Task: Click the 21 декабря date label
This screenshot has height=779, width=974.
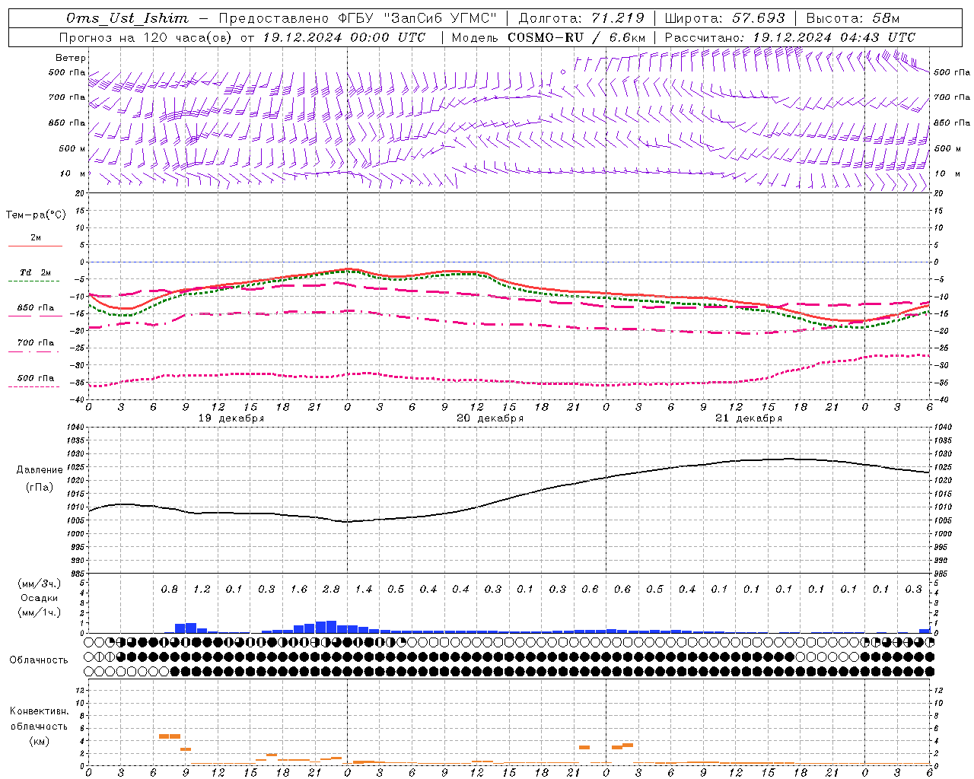Action: pyautogui.click(x=749, y=418)
